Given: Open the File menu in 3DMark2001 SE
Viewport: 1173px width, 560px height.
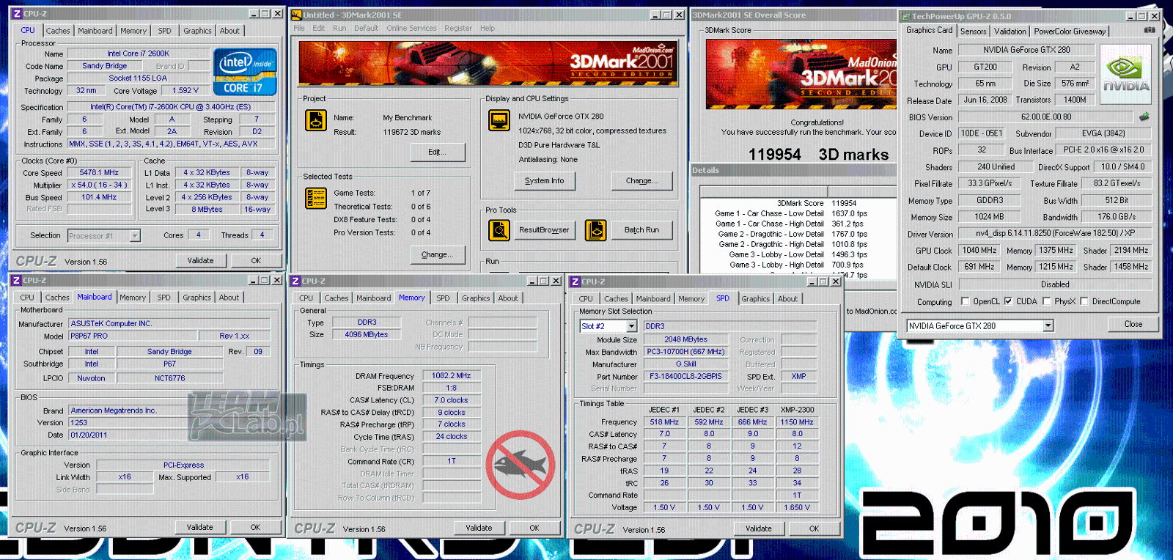Looking at the screenshot, I should (299, 29).
